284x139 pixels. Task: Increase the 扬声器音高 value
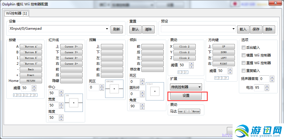(x=272, y=77)
